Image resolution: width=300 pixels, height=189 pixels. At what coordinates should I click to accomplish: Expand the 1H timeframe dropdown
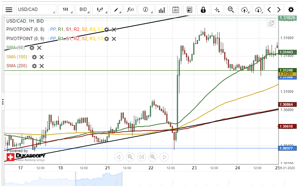coord(65,10)
